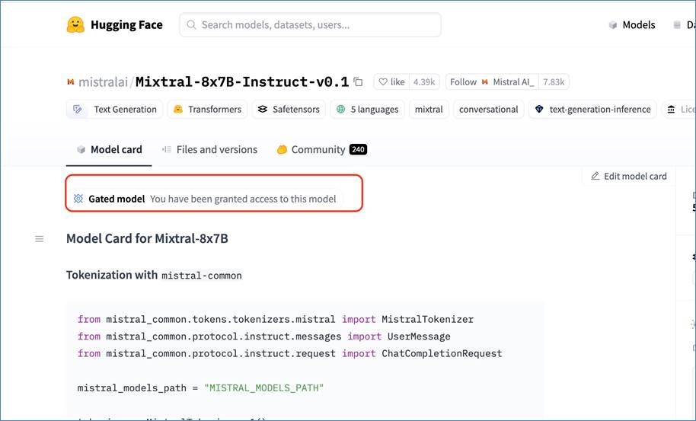Click the Gated model status icon
This screenshot has width=696, height=421.
pyautogui.click(x=78, y=199)
